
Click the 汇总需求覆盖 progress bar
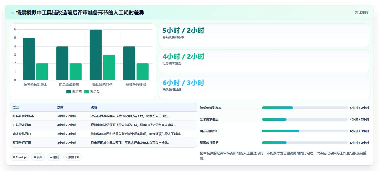click(305, 119)
